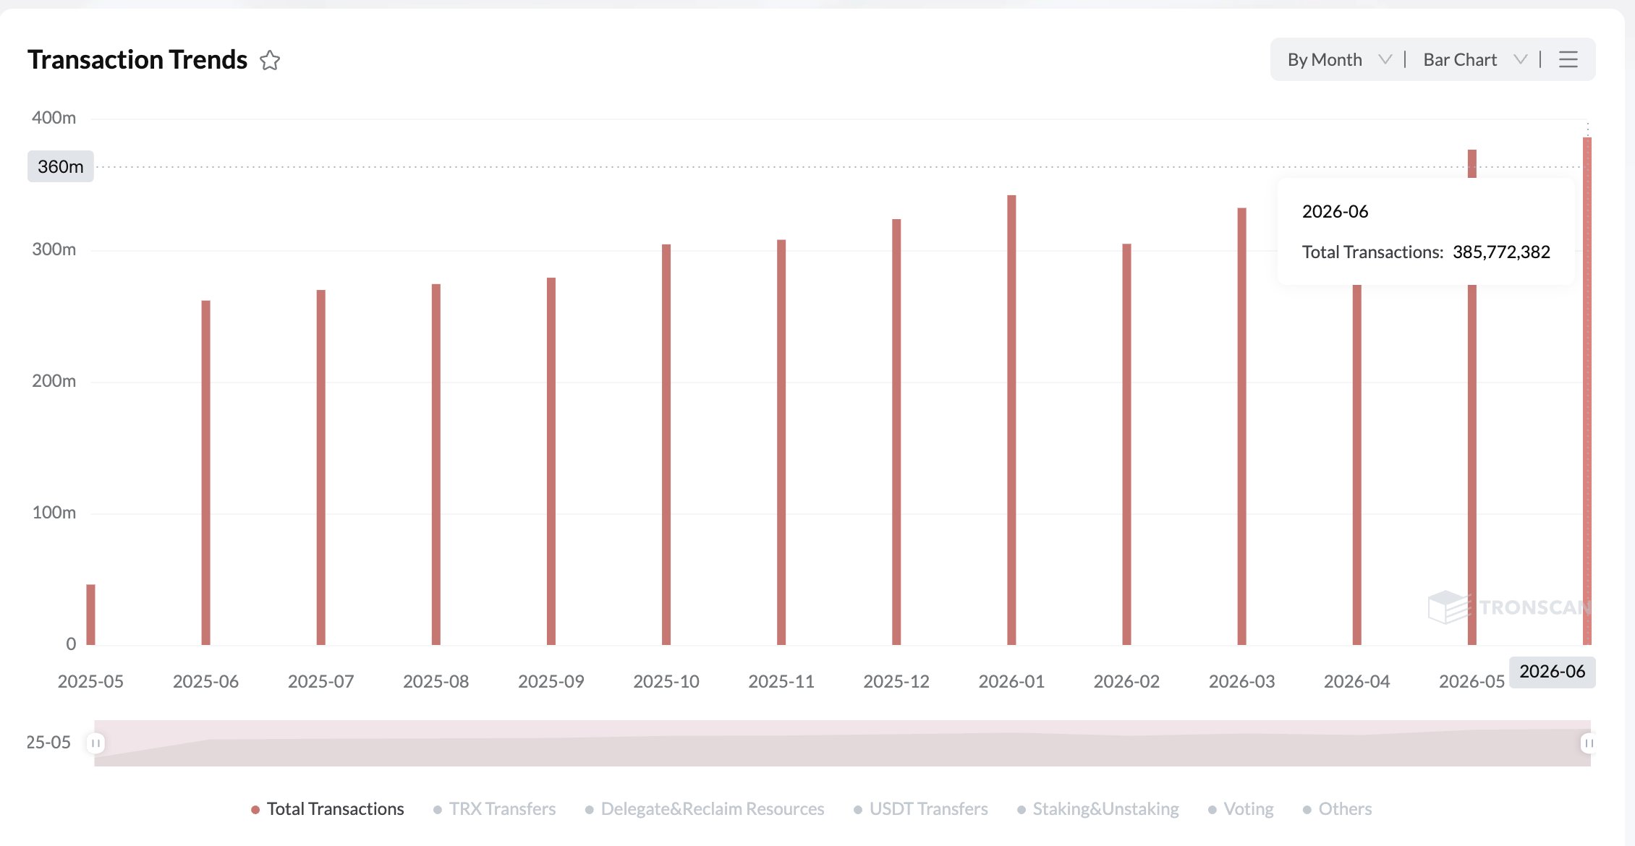Click the 2026-01 x-axis label

1011,681
